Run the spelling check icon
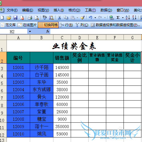The width and height of the screenshot is (142, 142). [45, 18]
